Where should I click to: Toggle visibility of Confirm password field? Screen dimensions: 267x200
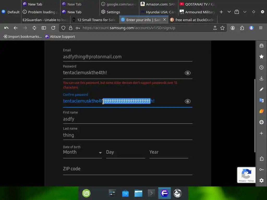pos(188,101)
